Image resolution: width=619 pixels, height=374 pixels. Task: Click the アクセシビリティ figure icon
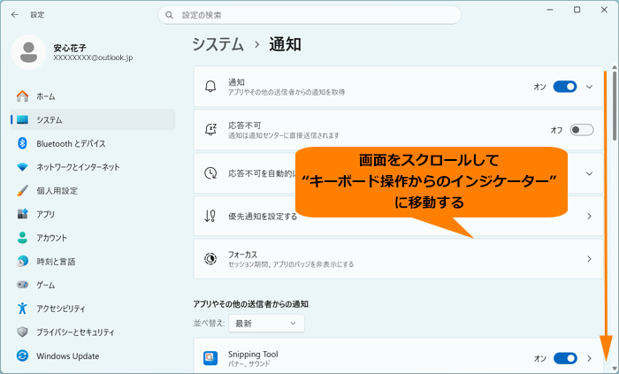coord(22,308)
